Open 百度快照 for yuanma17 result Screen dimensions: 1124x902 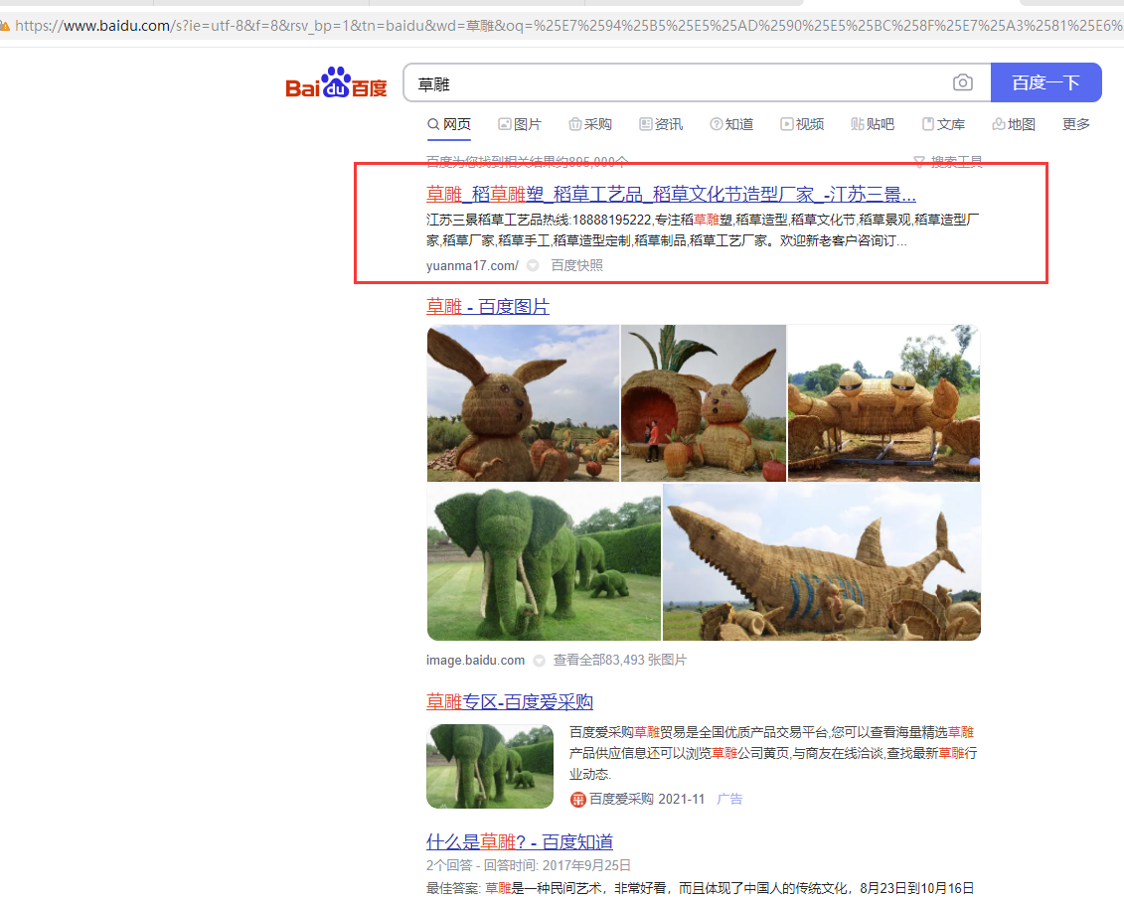(x=576, y=266)
